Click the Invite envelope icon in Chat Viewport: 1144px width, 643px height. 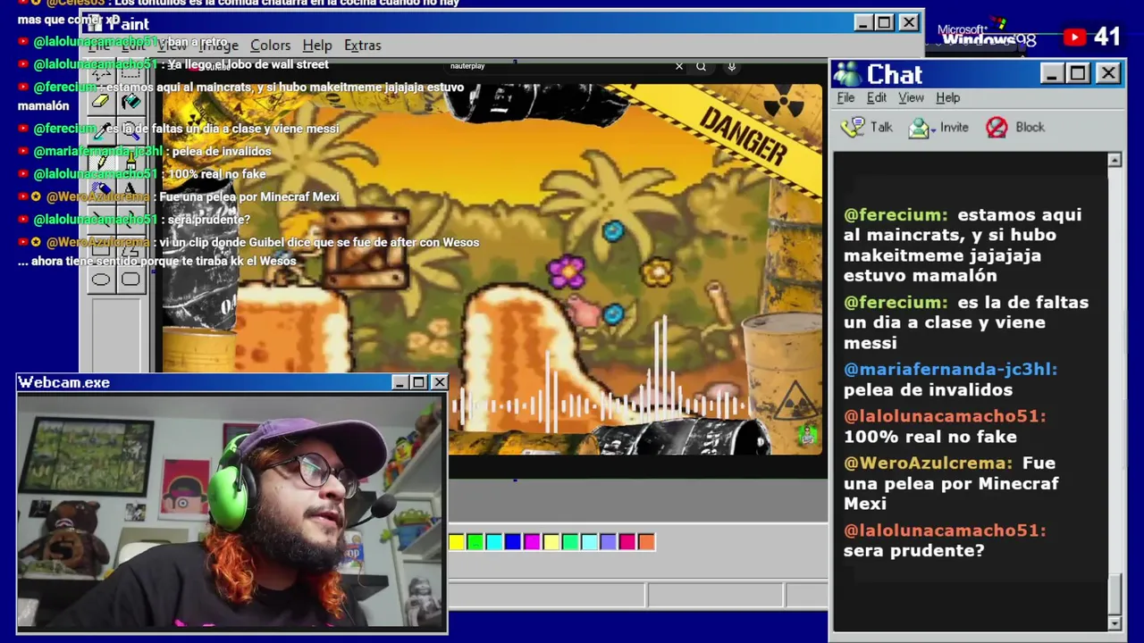[x=919, y=128]
